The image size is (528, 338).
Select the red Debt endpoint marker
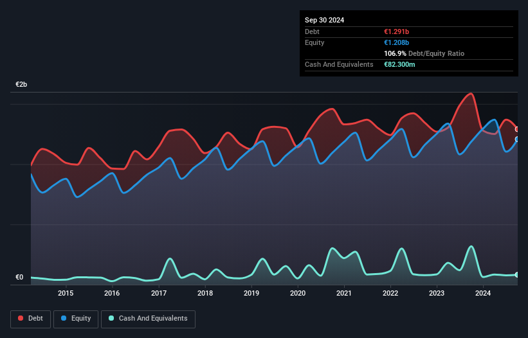pos(517,129)
